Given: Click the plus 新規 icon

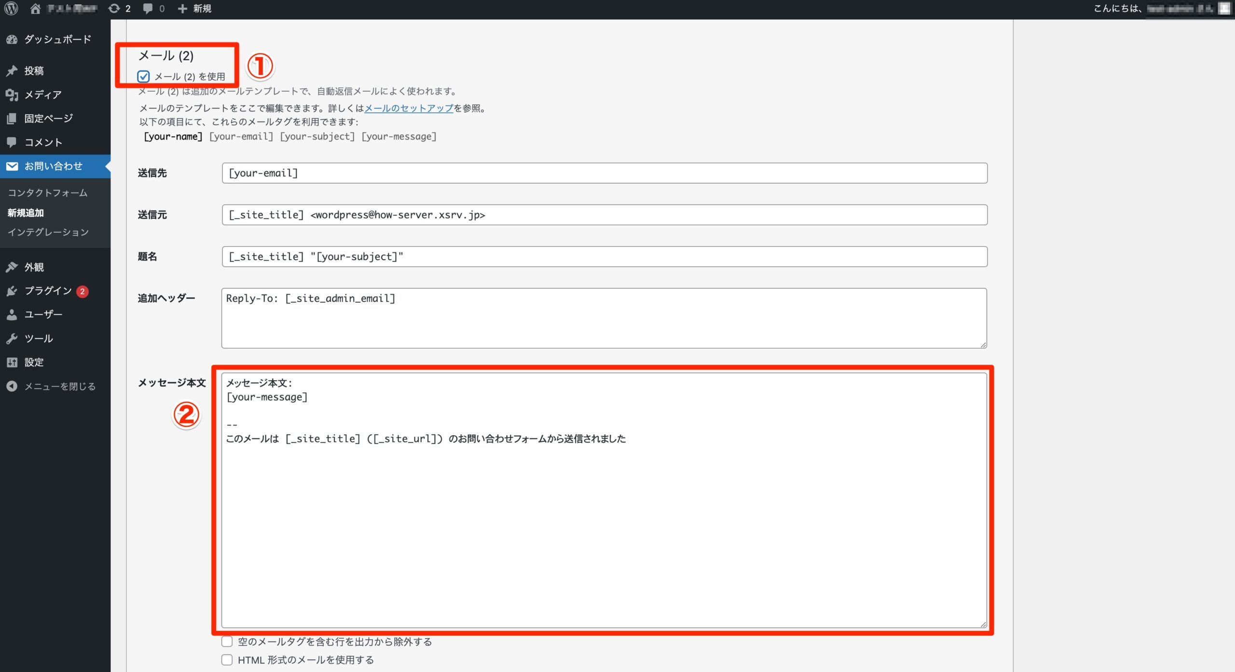Looking at the screenshot, I should click(182, 8).
